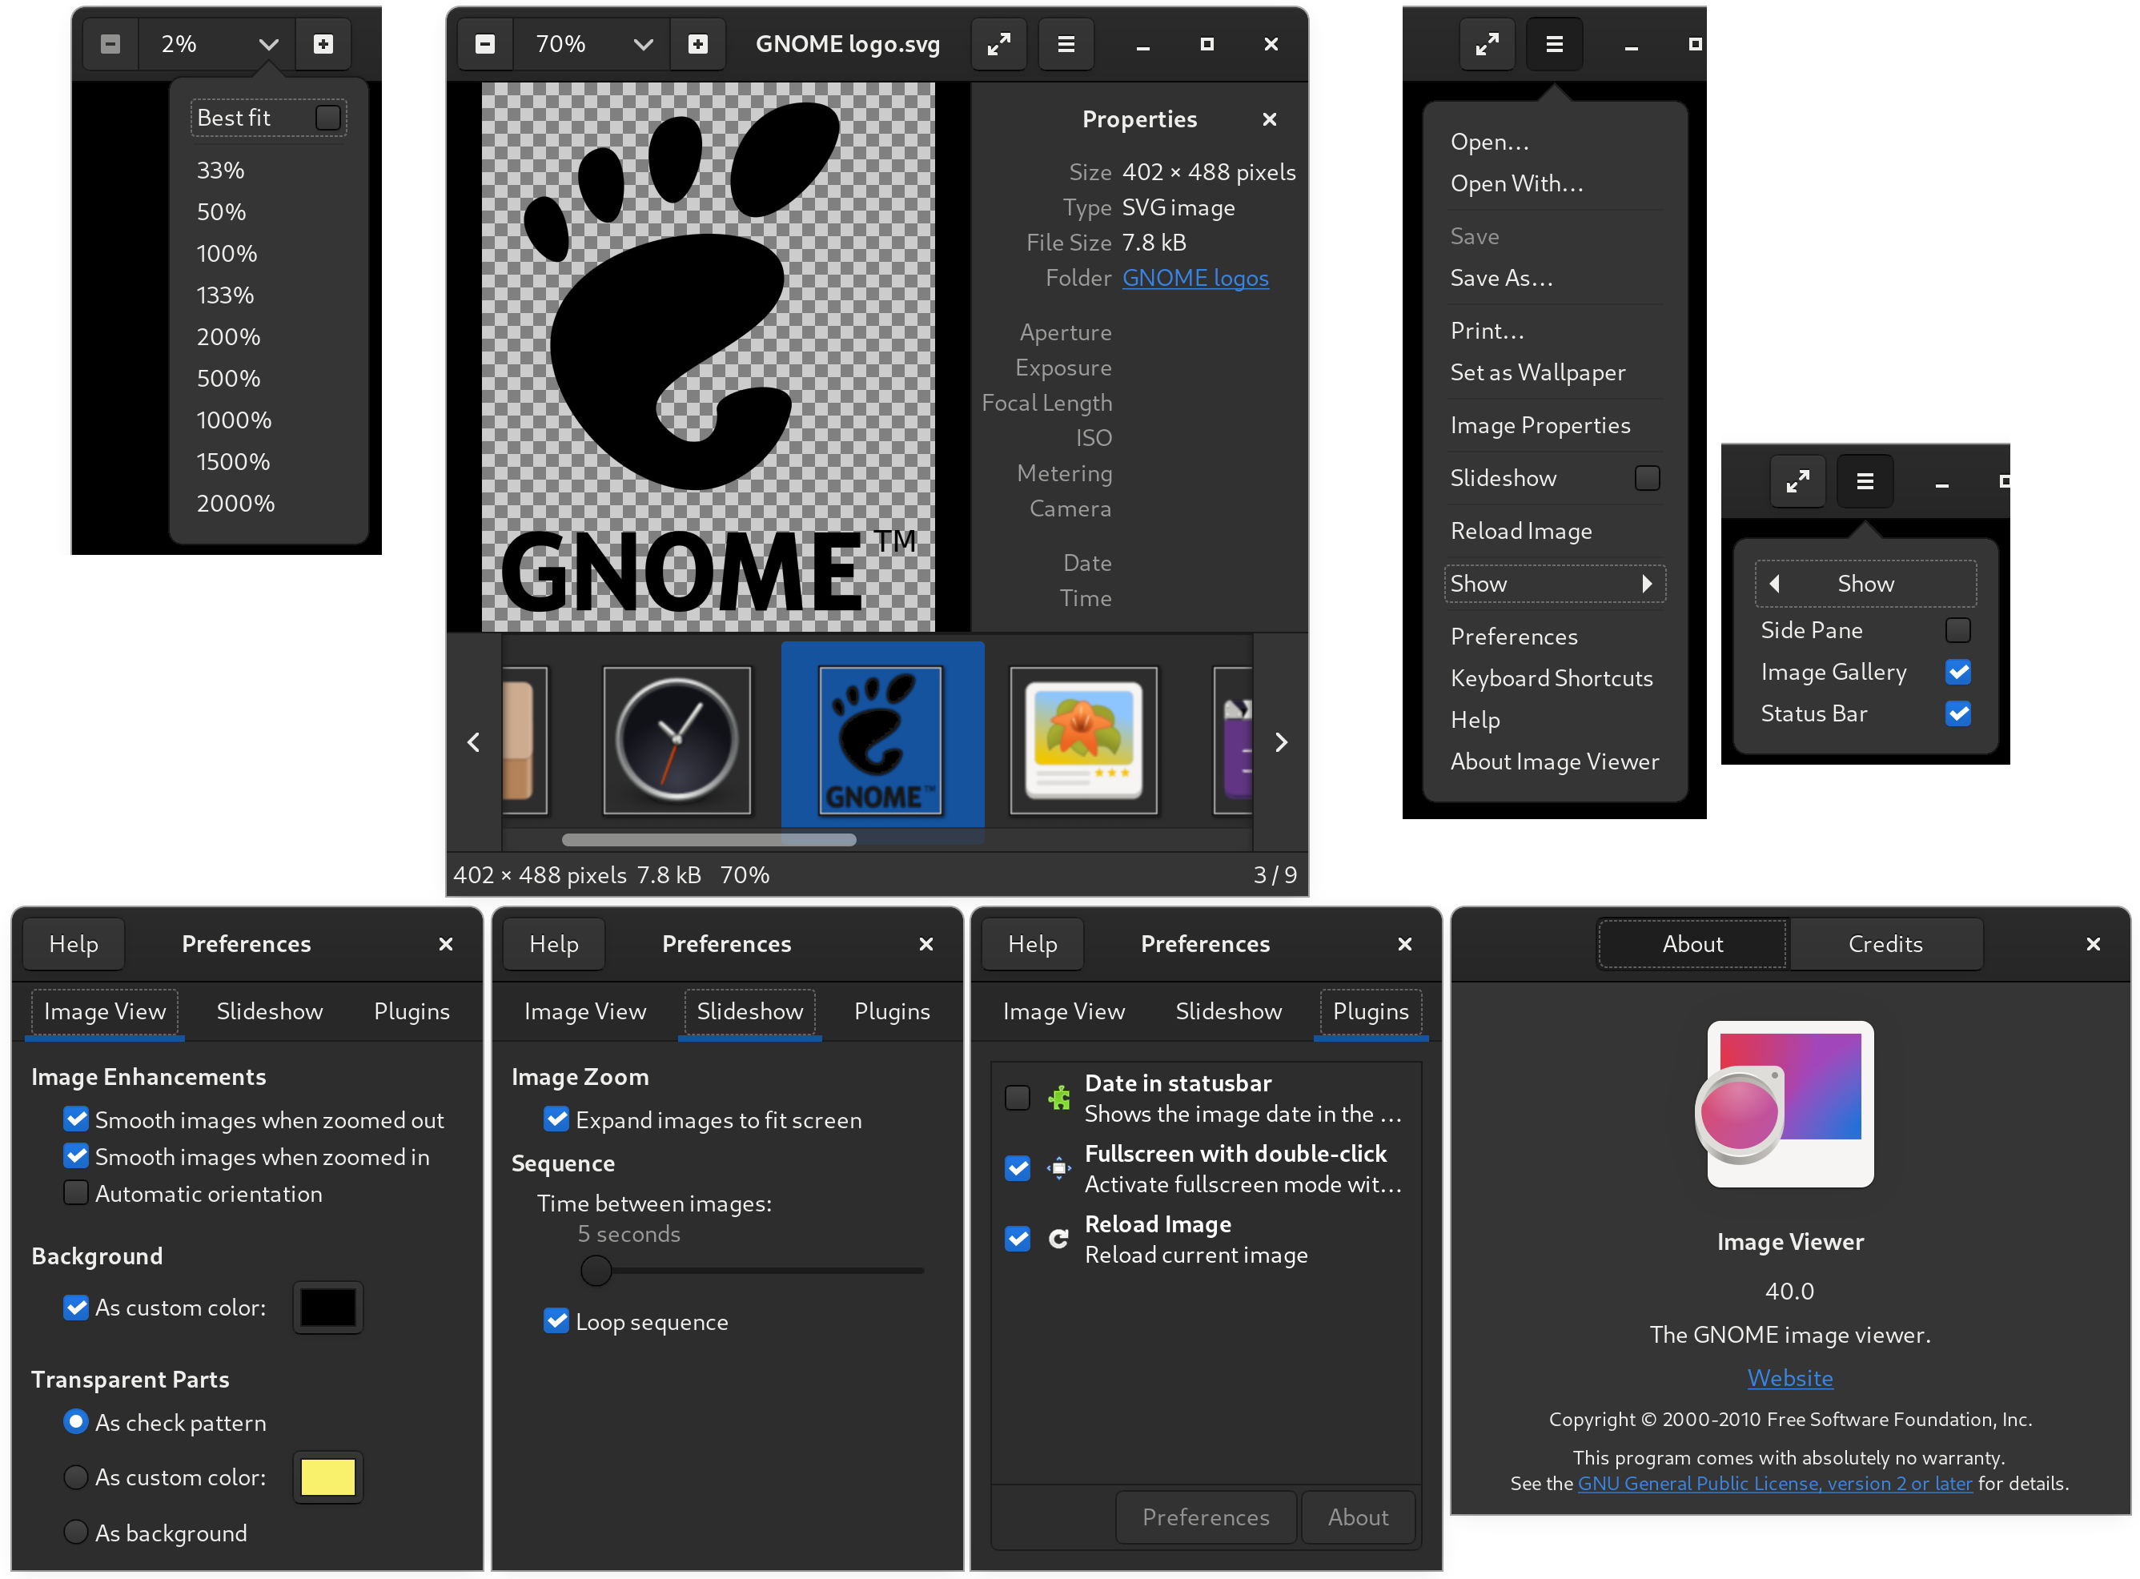
Task: Close the About dialog
Action: pyautogui.click(x=2094, y=944)
